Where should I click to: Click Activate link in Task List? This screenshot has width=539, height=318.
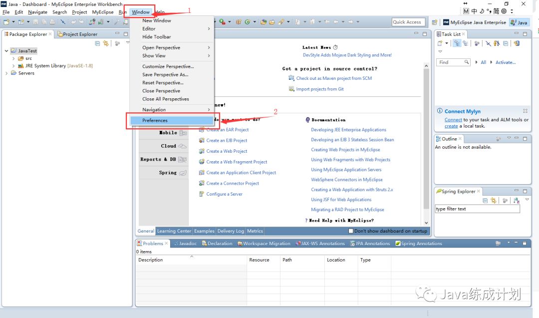(505, 62)
